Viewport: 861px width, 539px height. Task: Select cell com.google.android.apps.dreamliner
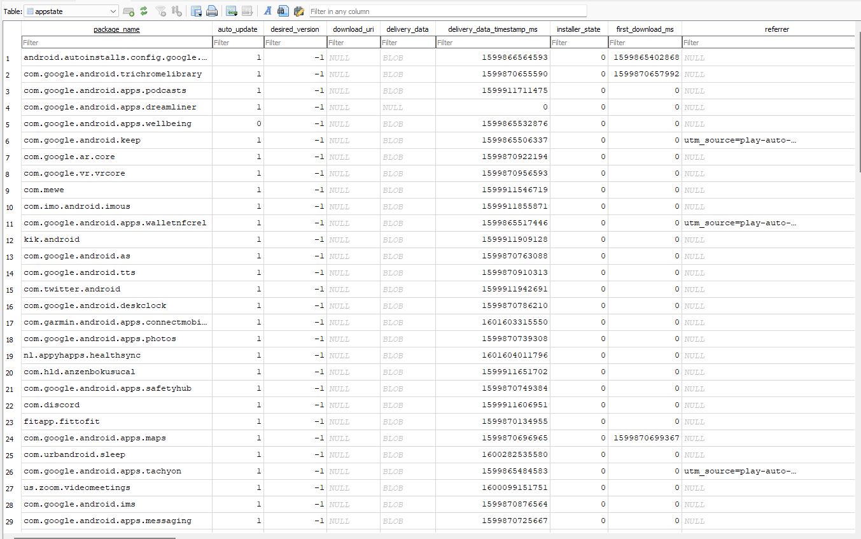[x=116, y=107]
